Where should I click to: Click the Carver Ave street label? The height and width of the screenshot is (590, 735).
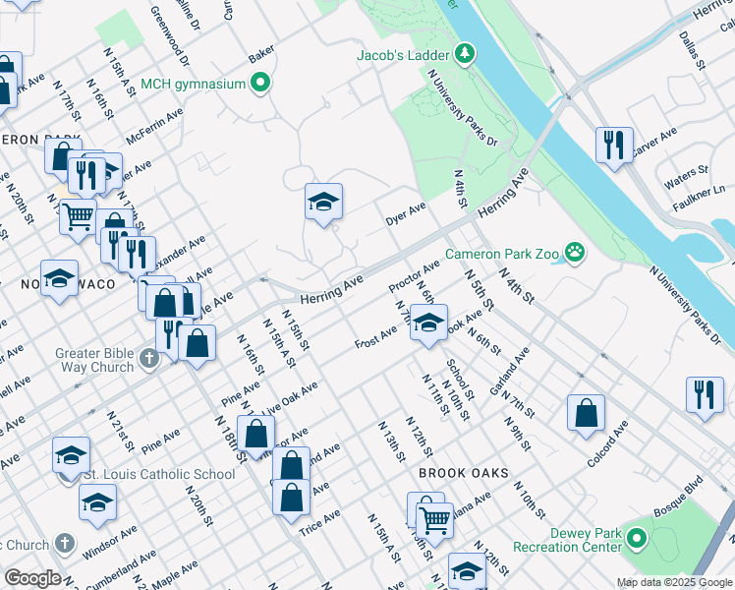(654, 143)
